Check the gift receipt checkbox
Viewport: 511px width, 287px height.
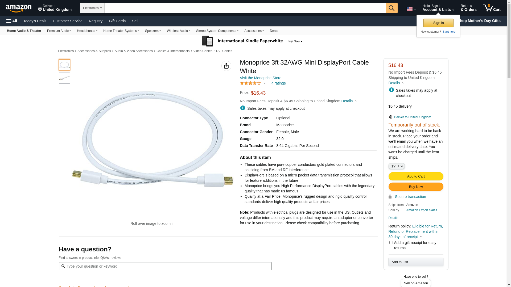coord(391,242)
